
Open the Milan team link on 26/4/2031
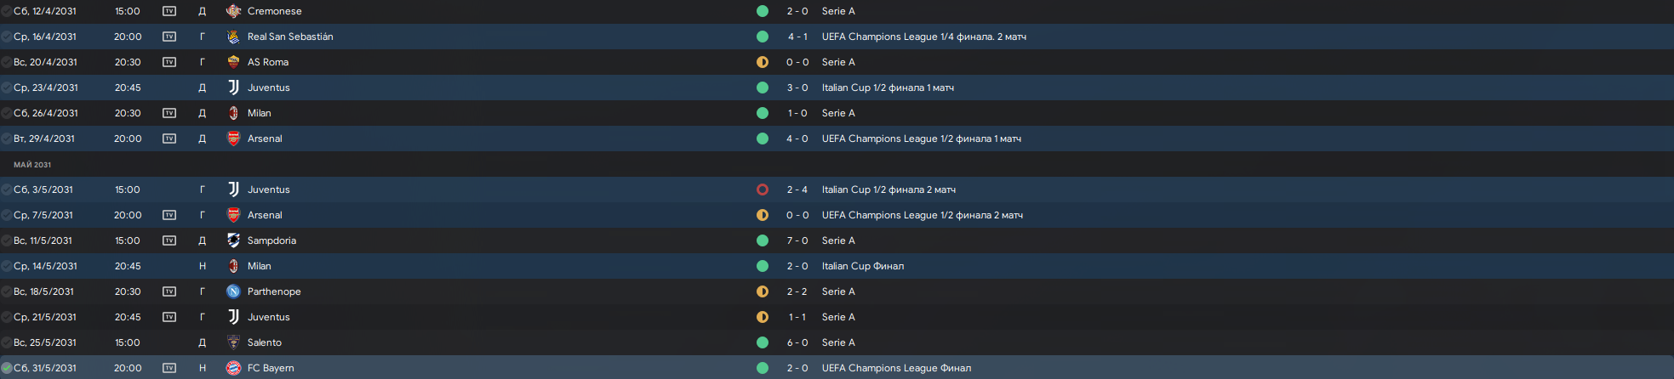[260, 113]
